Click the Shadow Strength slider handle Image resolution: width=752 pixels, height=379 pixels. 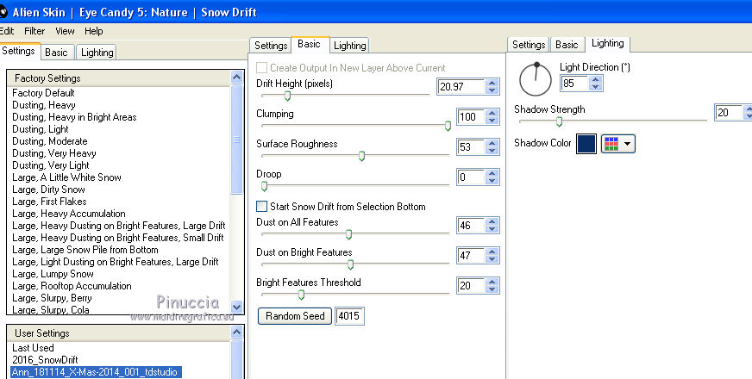click(559, 121)
